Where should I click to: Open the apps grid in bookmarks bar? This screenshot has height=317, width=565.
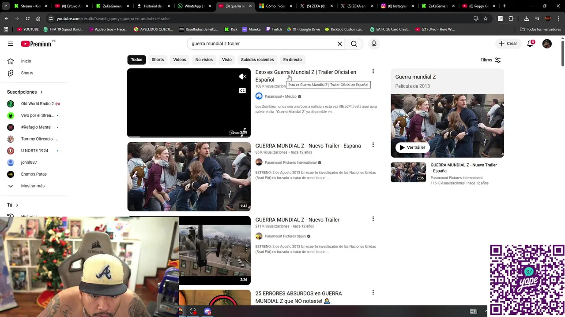click(x=6, y=29)
